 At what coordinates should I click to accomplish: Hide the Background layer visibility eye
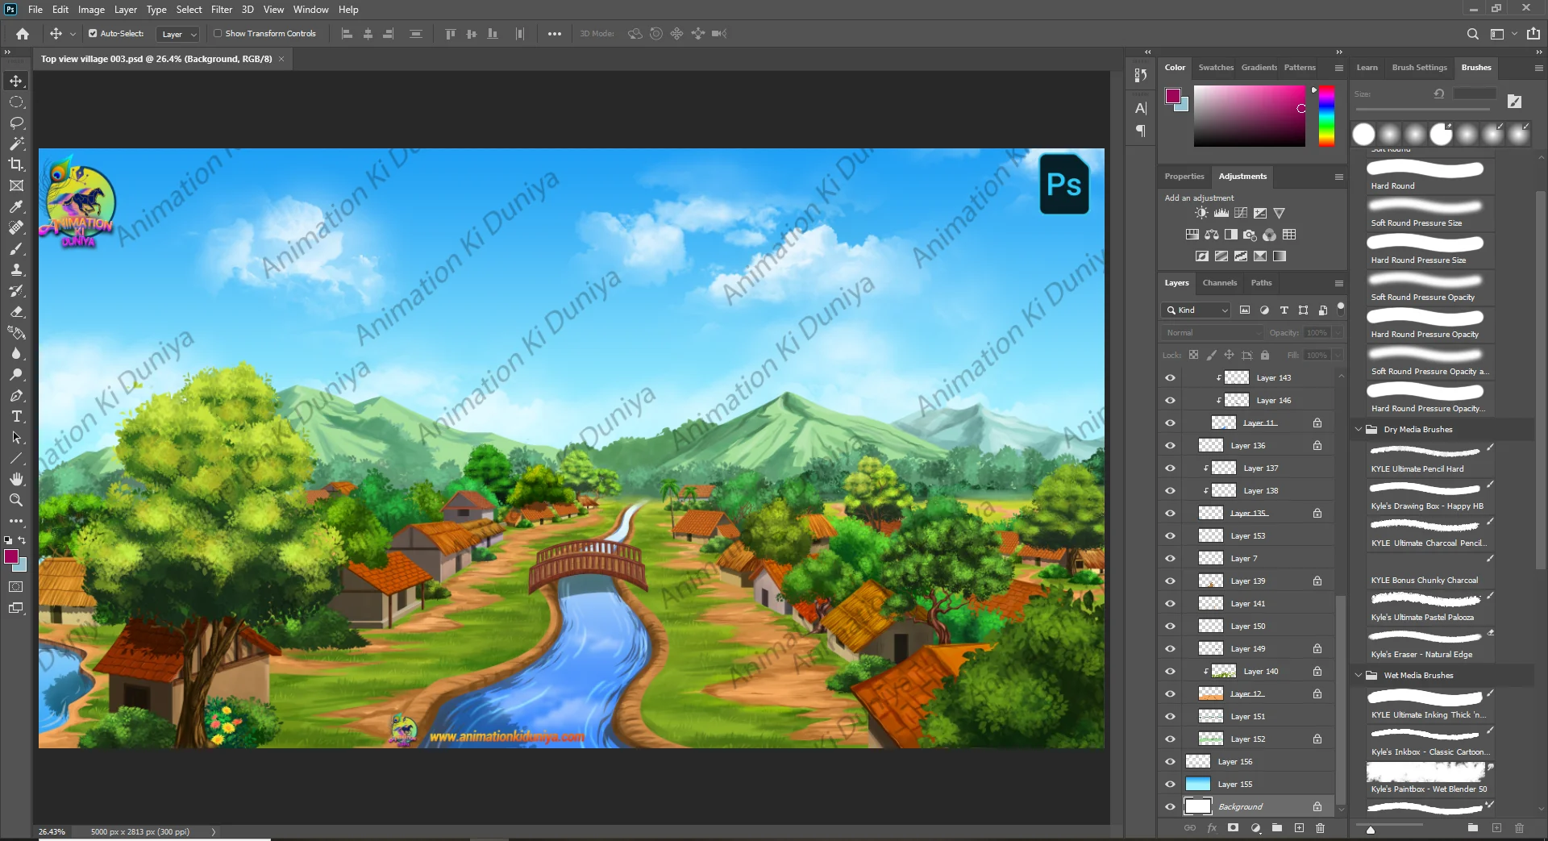(x=1170, y=806)
